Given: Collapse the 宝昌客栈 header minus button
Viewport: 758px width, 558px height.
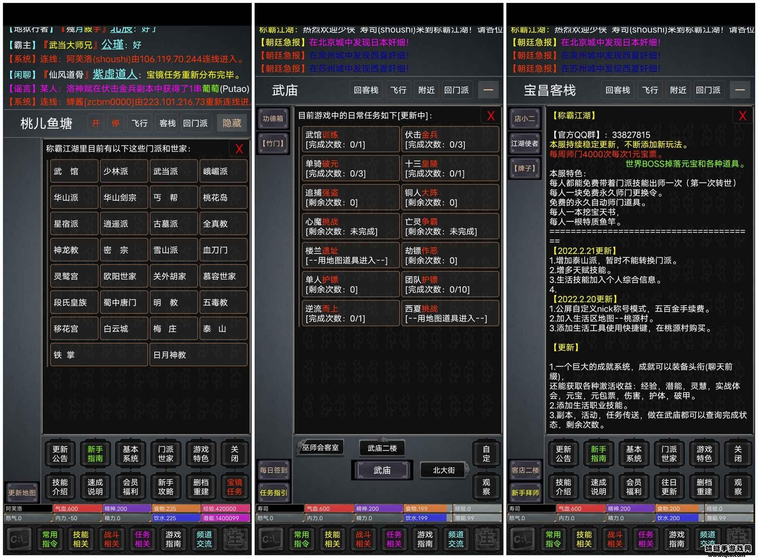Looking at the screenshot, I should pyautogui.click(x=740, y=90).
